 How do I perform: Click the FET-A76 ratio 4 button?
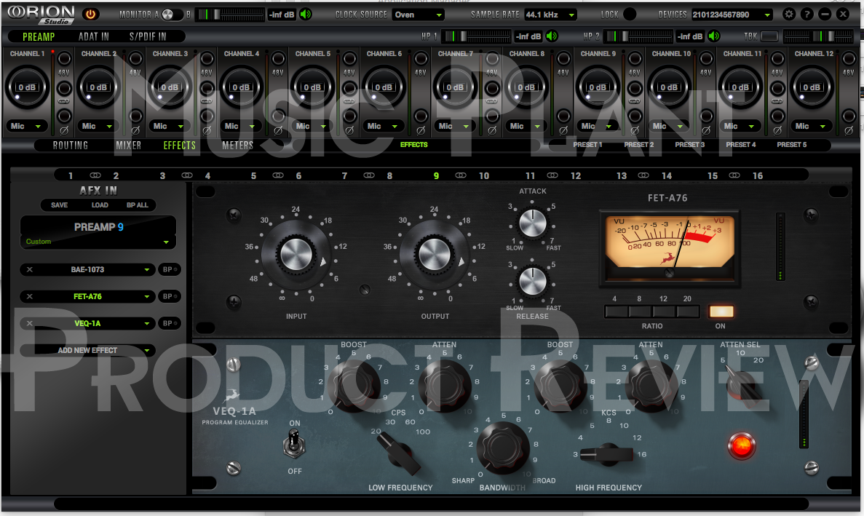616,311
